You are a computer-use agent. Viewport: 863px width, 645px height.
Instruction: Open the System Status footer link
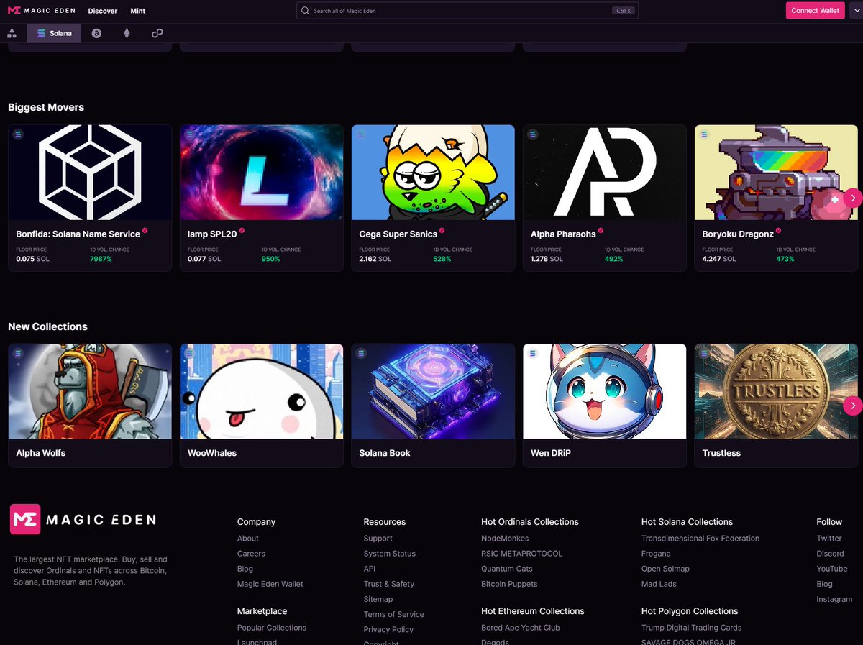tap(390, 554)
